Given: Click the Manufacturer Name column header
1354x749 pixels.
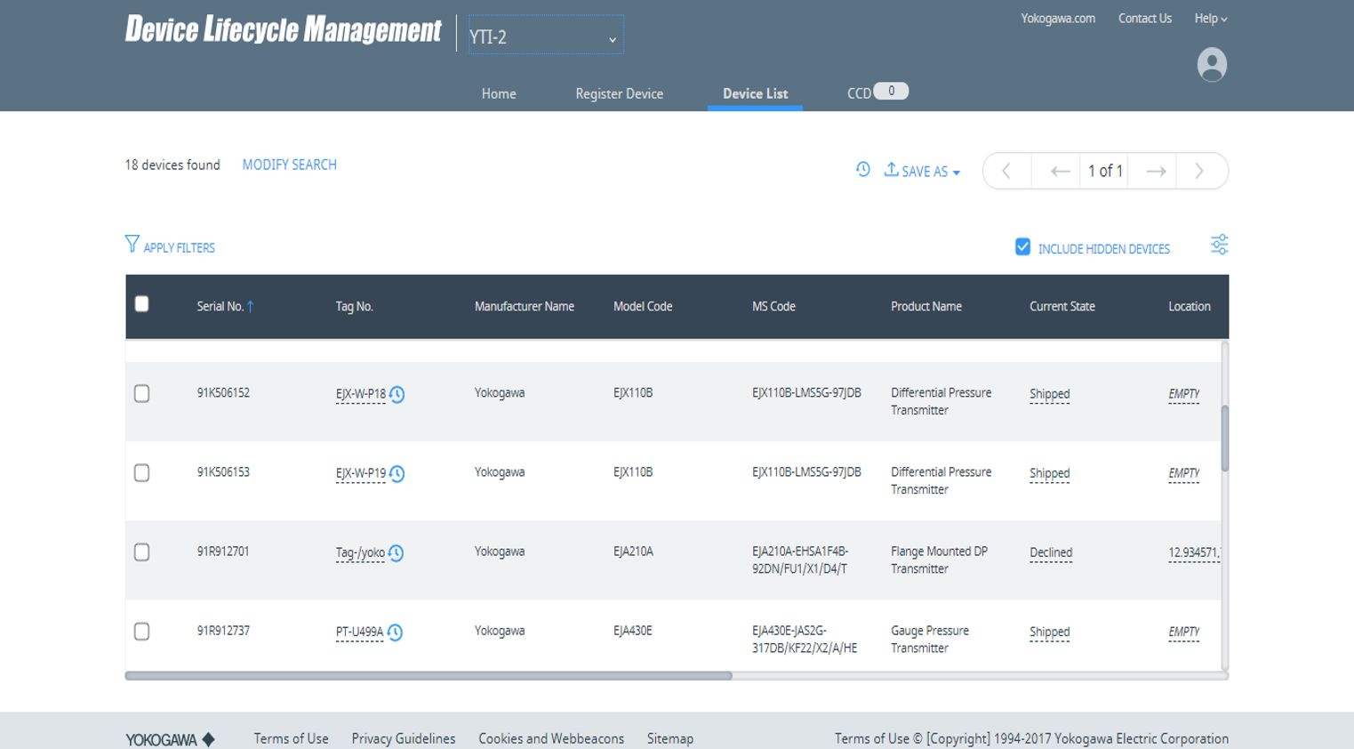Looking at the screenshot, I should pyautogui.click(x=524, y=307).
